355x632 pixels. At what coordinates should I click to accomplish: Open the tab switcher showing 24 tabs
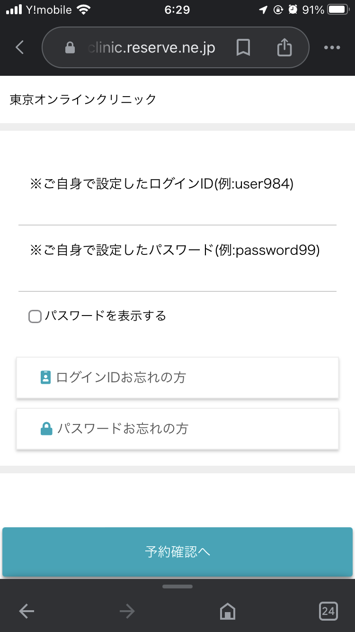pyautogui.click(x=328, y=611)
